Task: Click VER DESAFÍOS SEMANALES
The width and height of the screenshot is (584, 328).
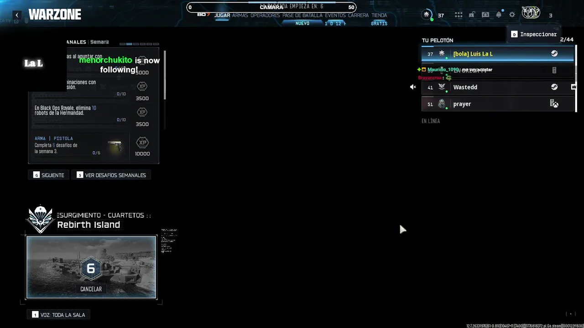Action: pos(111,175)
